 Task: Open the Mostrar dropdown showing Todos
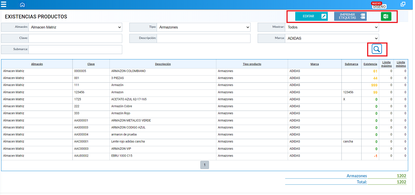coord(332,27)
